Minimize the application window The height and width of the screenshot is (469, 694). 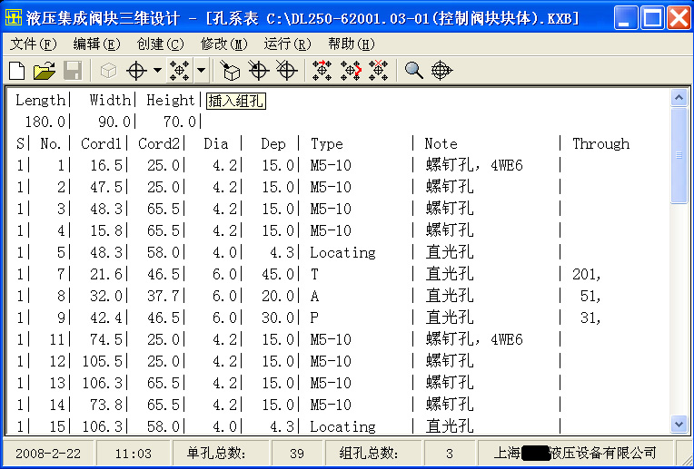click(x=626, y=18)
